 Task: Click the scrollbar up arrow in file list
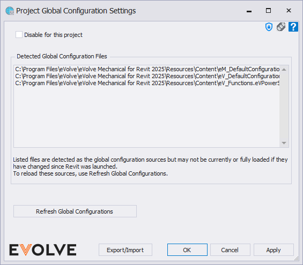tap(284, 70)
